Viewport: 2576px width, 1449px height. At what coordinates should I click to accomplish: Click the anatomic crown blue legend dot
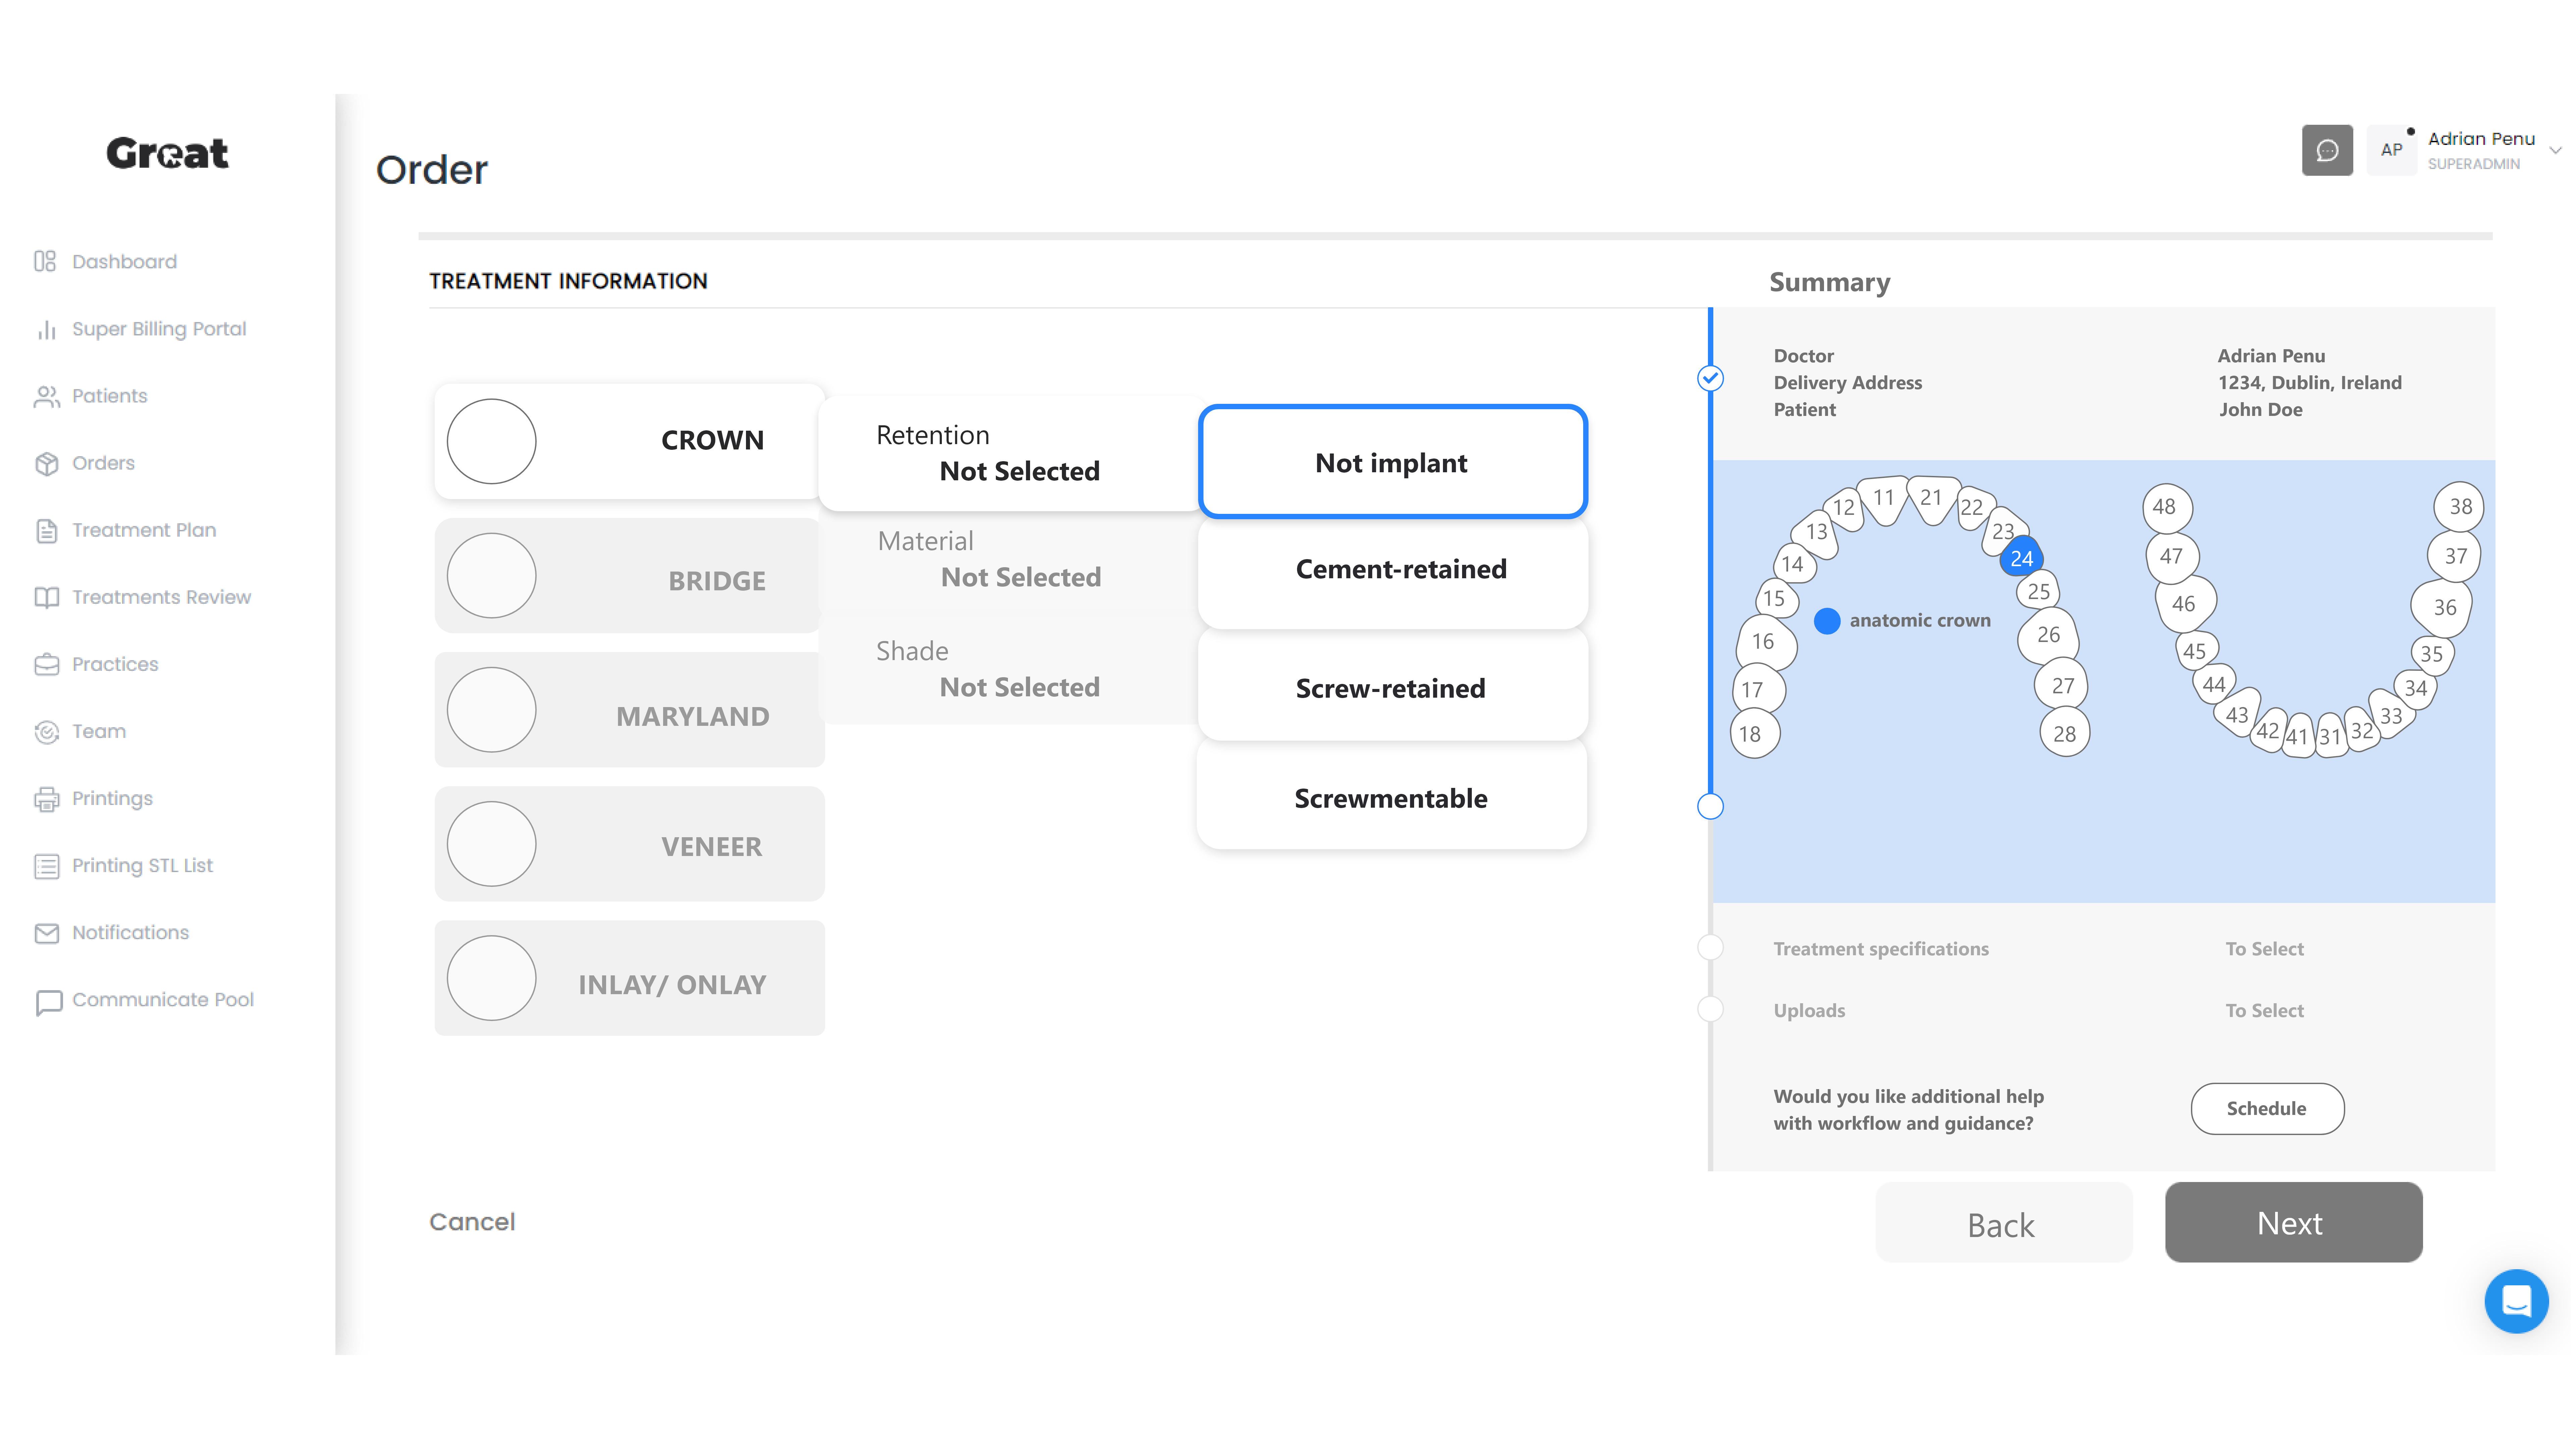[x=1827, y=621]
